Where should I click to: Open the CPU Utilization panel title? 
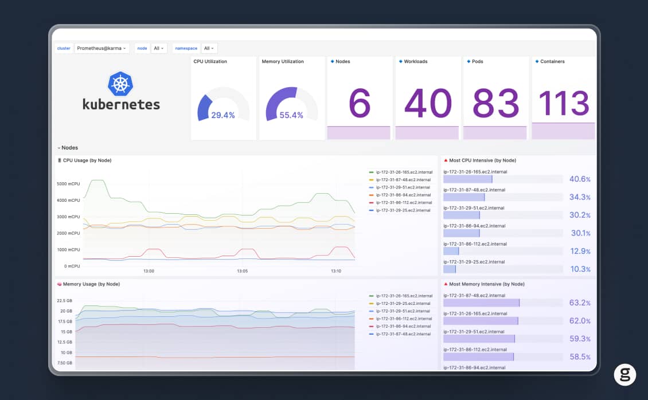pyautogui.click(x=210, y=61)
